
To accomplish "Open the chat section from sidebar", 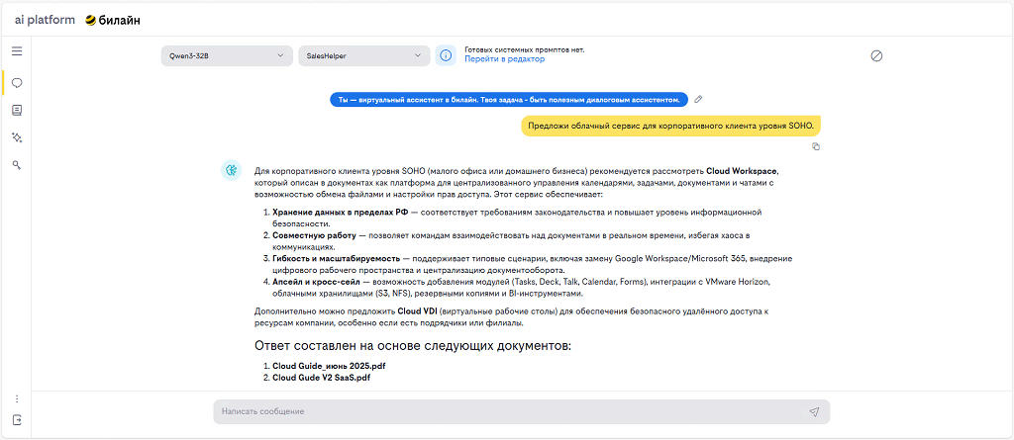I will point(17,83).
